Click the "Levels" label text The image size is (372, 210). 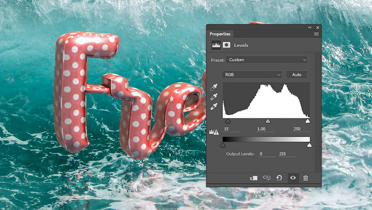pyautogui.click(x=241, y=45)
